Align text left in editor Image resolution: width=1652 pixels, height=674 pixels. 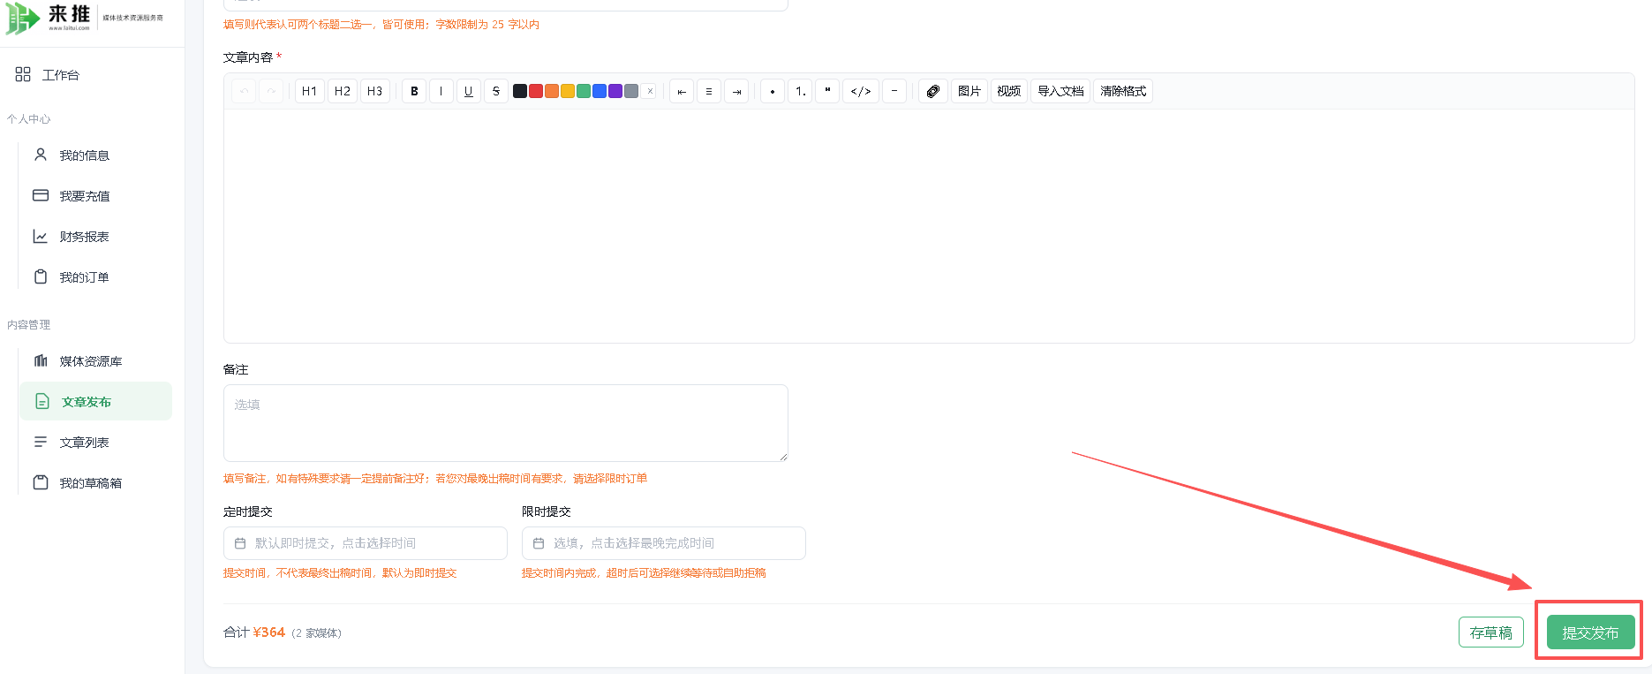(x=682, y=91)
